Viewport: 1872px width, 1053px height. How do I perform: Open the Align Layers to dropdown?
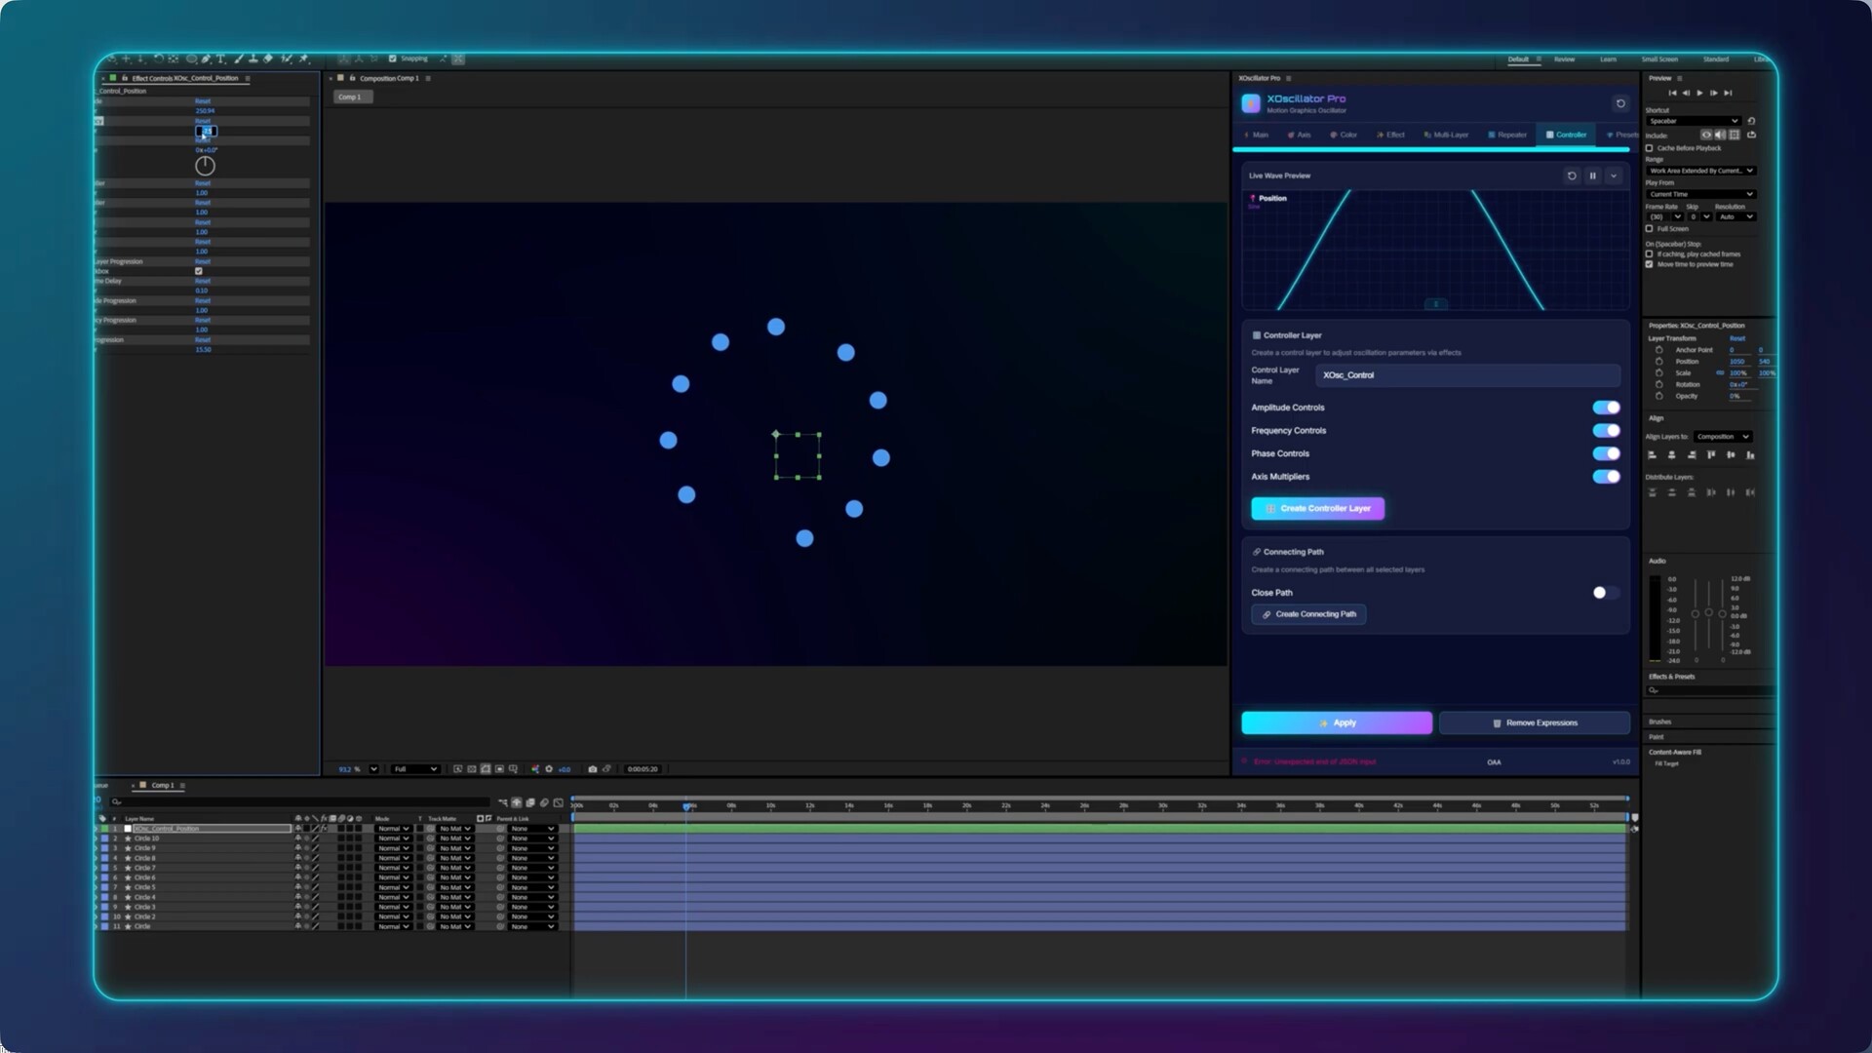click(x=1722, y=437)
